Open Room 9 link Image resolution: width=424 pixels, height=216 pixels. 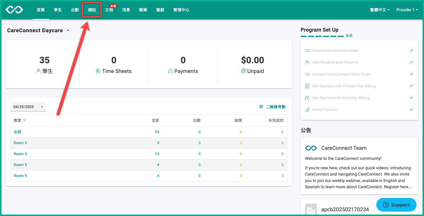pos(20,176)
